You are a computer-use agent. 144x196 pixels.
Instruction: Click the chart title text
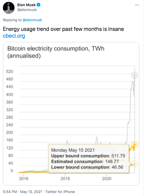56,52
